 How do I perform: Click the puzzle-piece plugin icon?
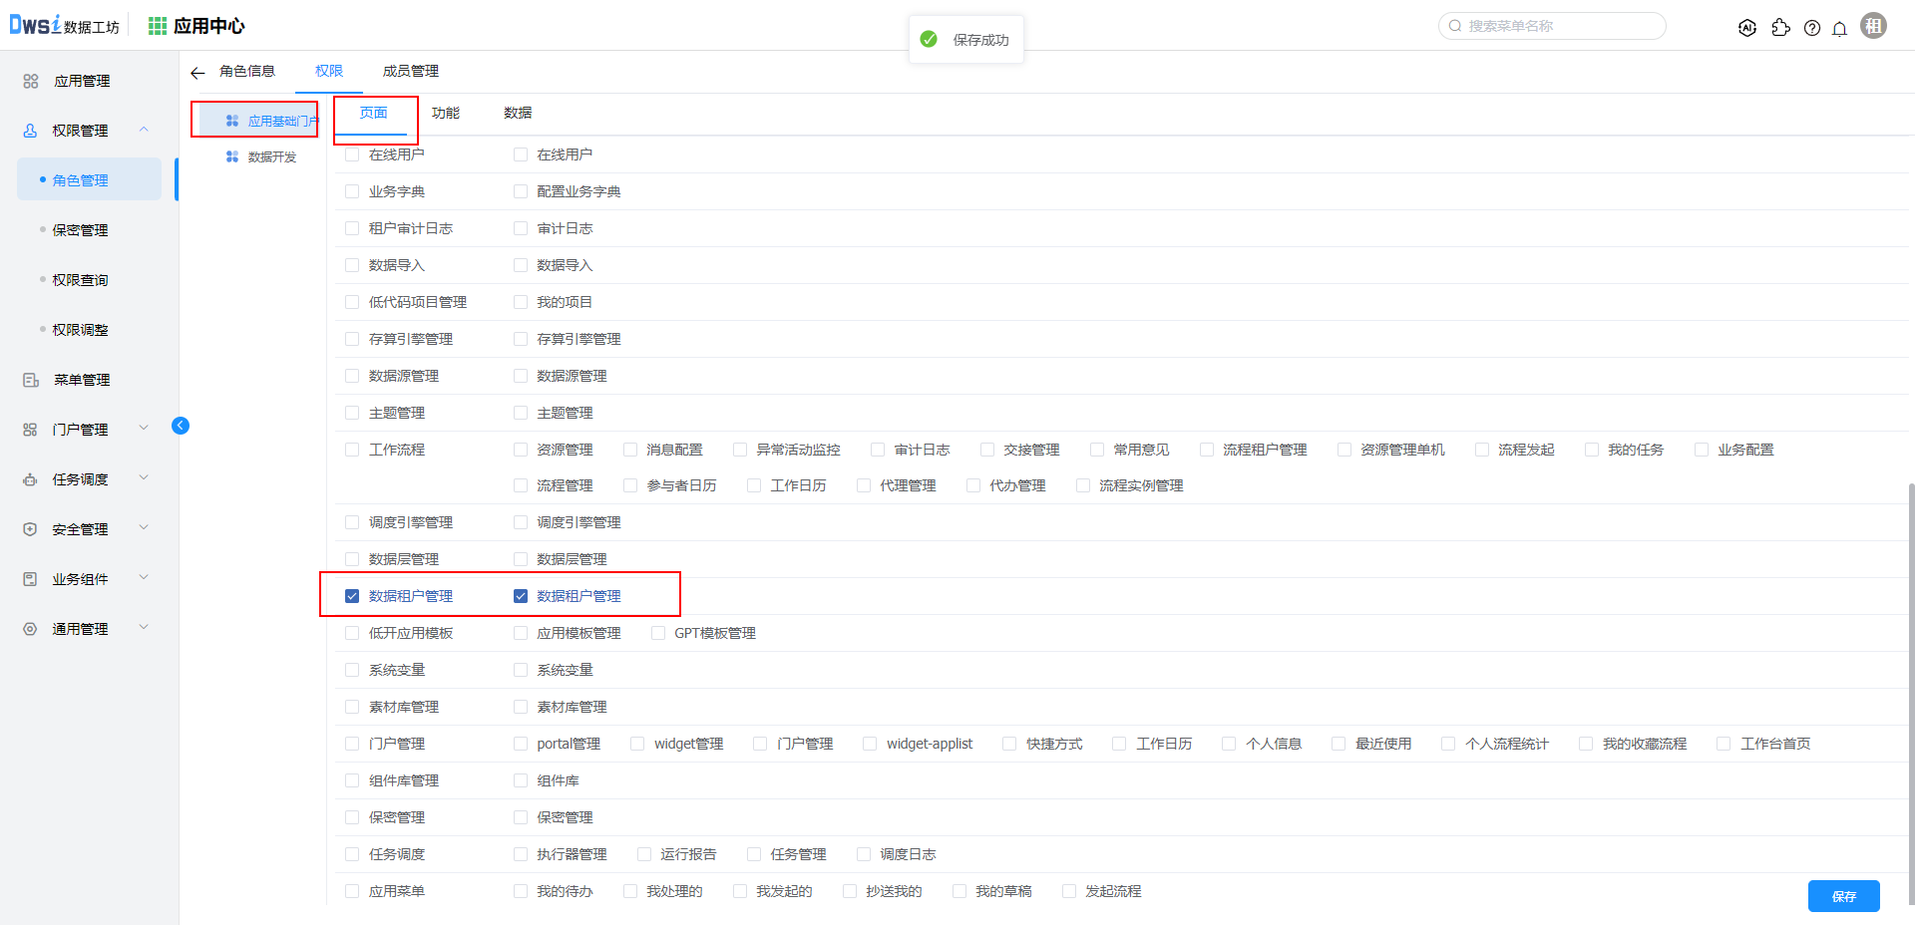pyautogui.click(x=1780, y=28)
